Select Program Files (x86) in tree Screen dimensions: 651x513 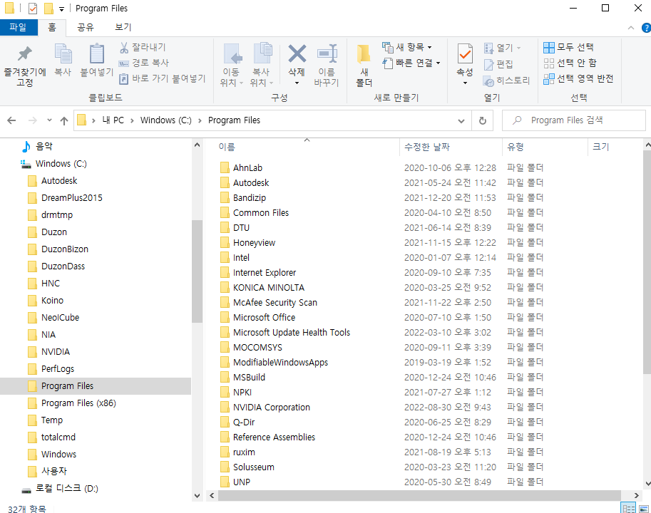(78, 403)
